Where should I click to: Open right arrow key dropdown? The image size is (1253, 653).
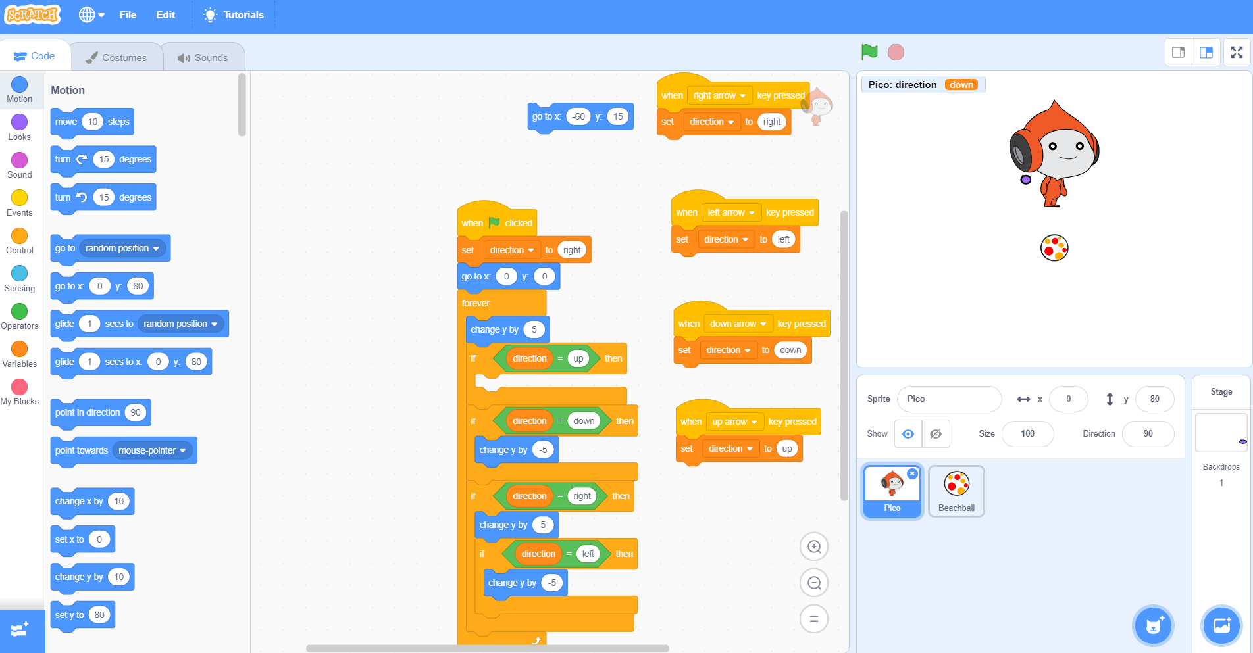tap(719, 95)
